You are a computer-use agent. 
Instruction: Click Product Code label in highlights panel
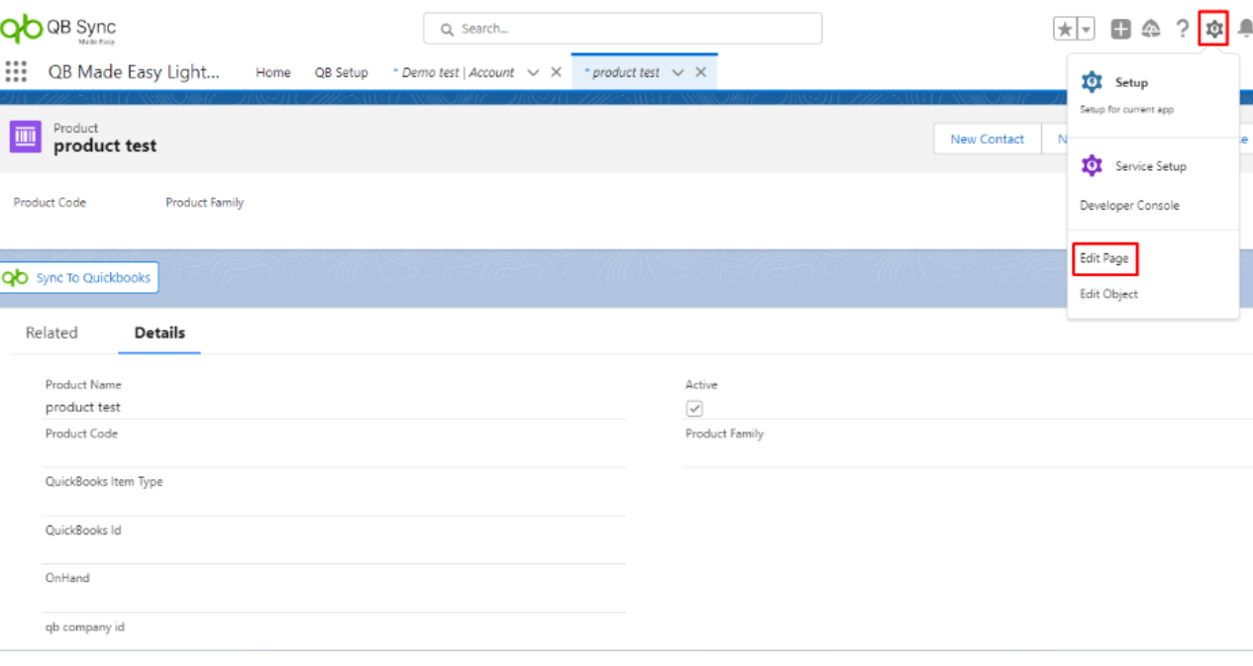[50, 202]
